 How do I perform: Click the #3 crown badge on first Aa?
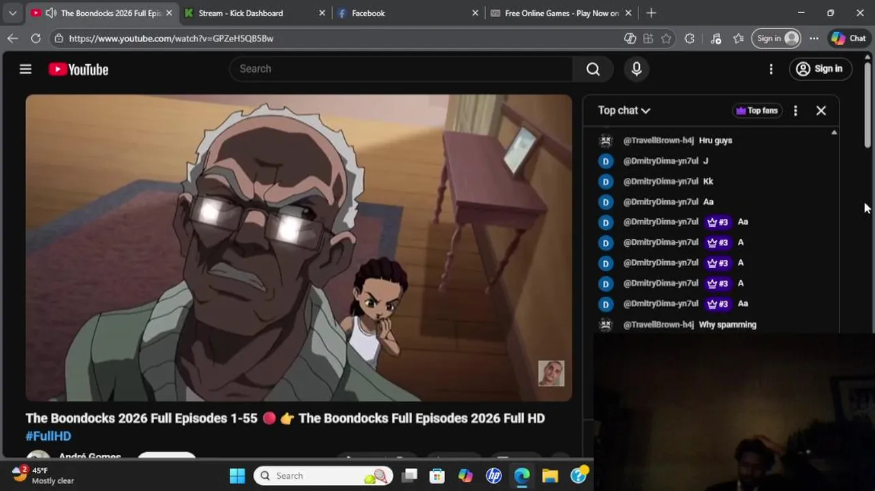point(718,222)
